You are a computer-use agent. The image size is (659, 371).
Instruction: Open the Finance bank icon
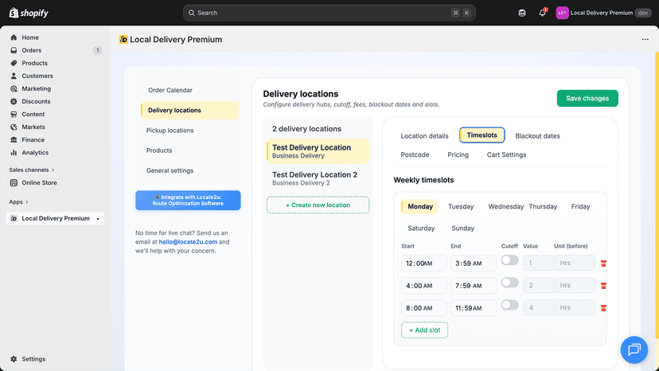pos(14,139)
